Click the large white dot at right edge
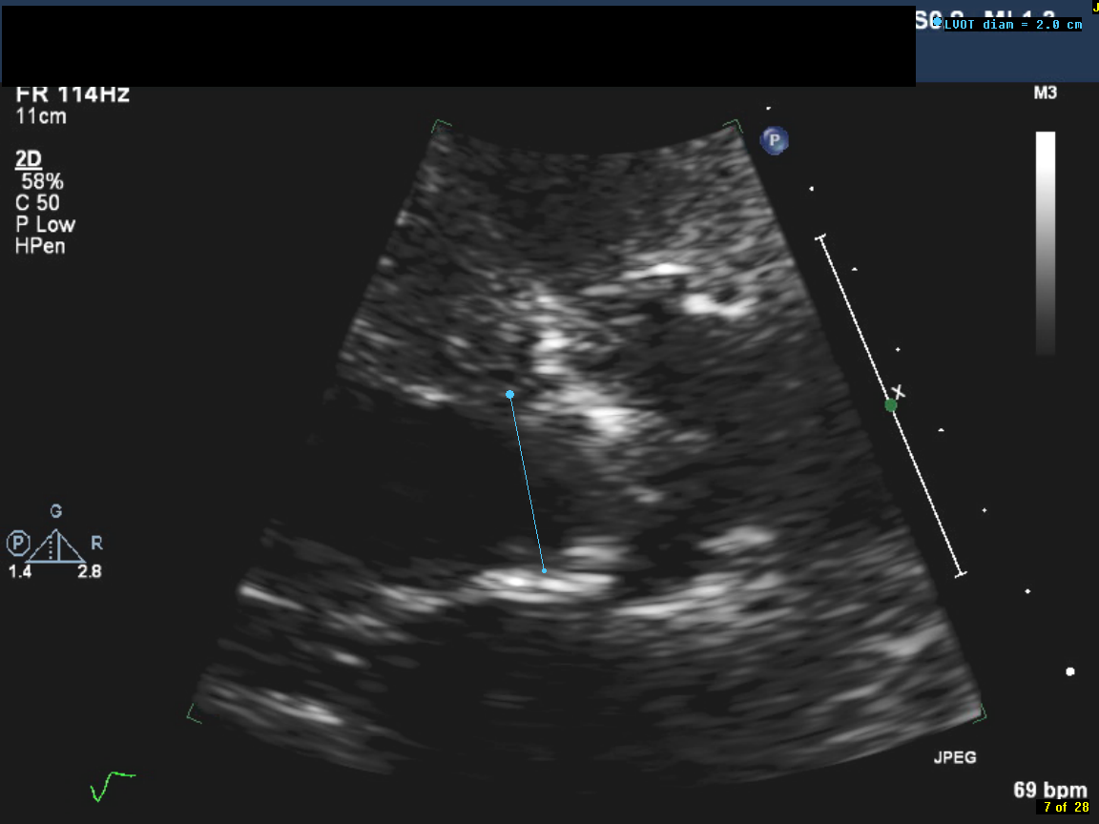The height and width of the screenshot is (824, 1099). click(1070, 671)
